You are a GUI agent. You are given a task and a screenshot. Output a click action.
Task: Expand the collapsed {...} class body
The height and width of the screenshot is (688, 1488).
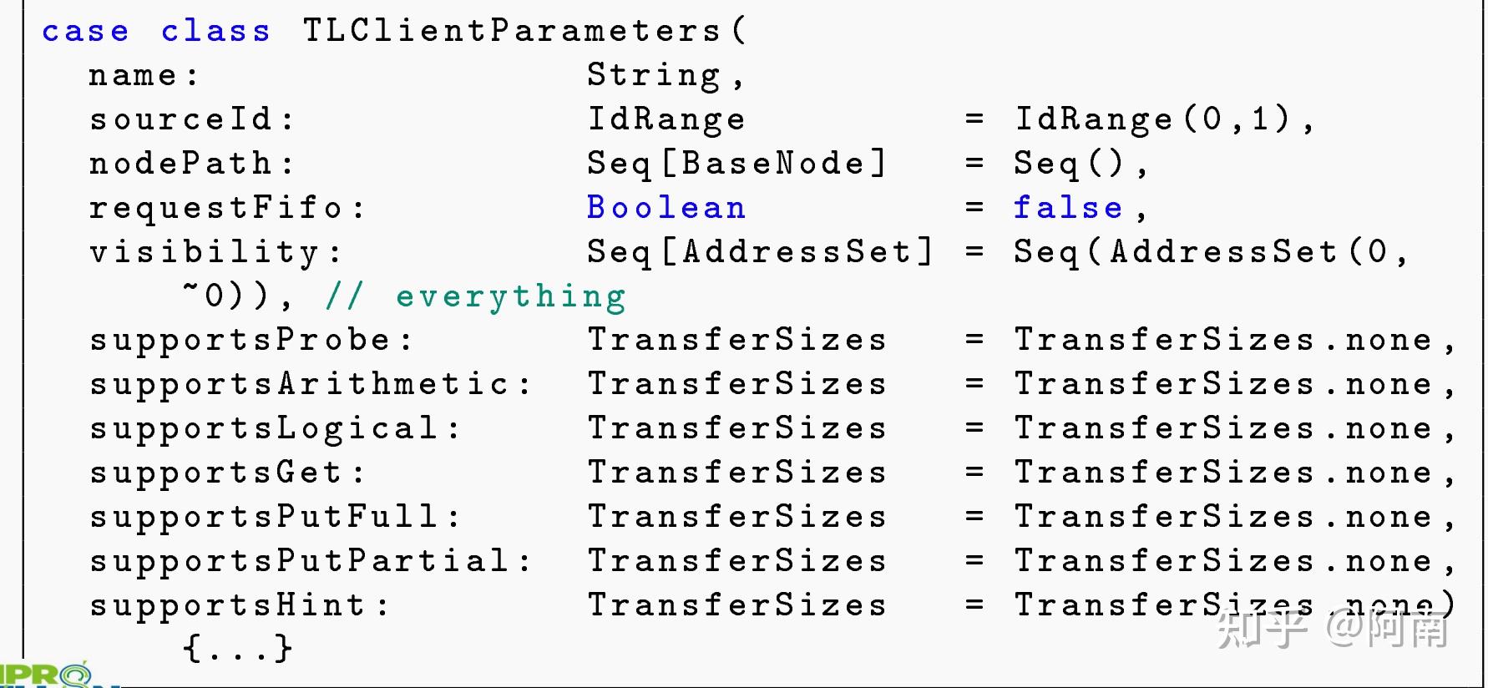pyautogui.click(x=237, y=649)
